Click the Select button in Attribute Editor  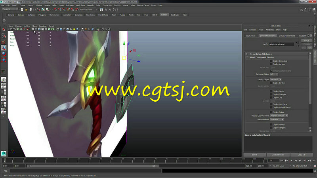tap(254, 155)
